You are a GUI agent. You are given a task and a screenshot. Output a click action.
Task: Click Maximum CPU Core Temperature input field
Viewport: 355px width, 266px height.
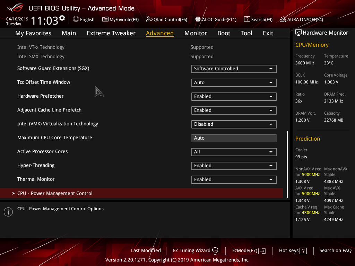pos(234,138)
